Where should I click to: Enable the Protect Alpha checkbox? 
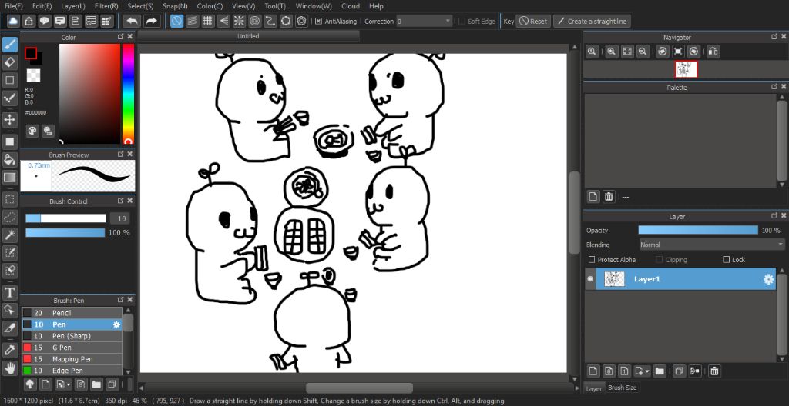[592, 260]
